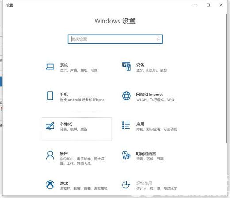Screen dimensions: 230x198
Task: Click the 时间和语言 heading text
Action: [x=146, y=154]
